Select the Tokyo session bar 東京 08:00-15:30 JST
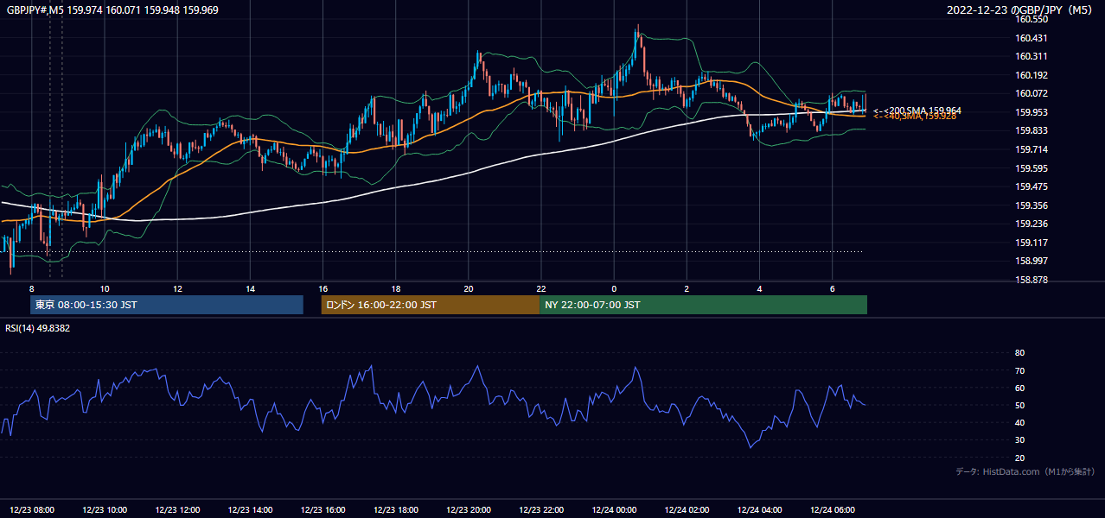The height and width of the screenshot is (518, 1105). (167, 305)
